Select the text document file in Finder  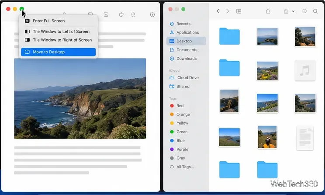[x=305, y=138]
